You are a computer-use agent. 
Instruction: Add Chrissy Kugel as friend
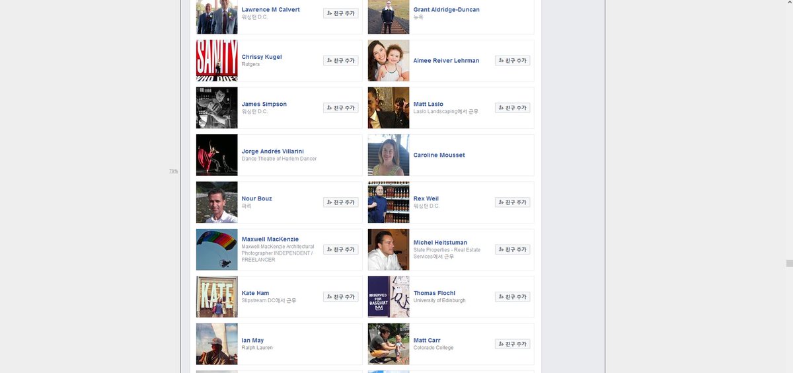click(341, 60)
